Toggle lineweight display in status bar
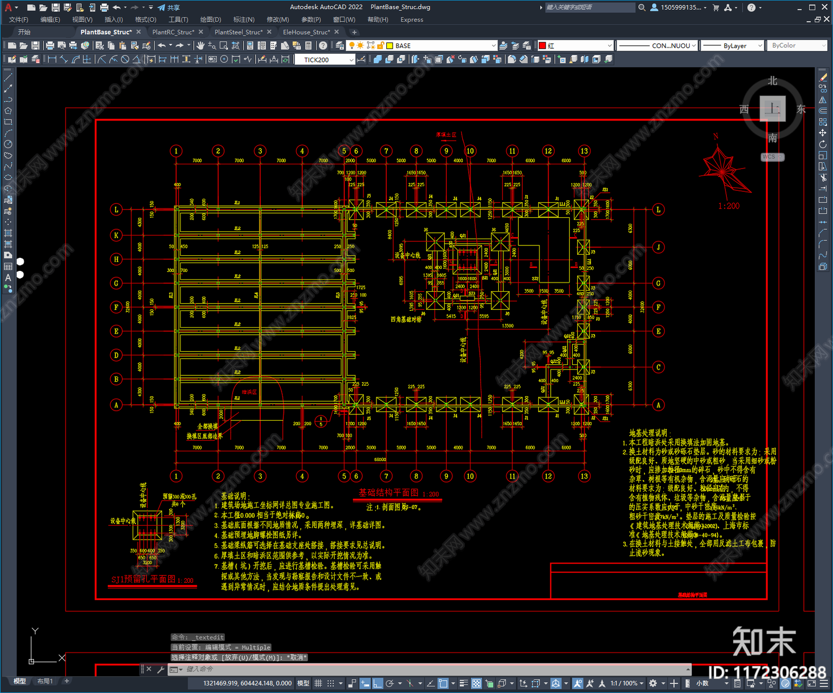The height and width of the screenshot is (693, 833). coord(463,683)
